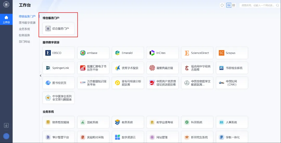Open 财务智能报销 icon
The image size is (281, 143).
tap(48, 122)
